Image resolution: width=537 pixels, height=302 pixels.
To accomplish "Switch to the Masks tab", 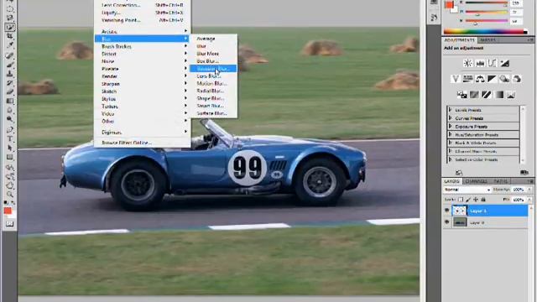I will pyautogui.click(x=488, y=40).
